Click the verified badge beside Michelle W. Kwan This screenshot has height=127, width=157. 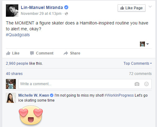point(52,95)
